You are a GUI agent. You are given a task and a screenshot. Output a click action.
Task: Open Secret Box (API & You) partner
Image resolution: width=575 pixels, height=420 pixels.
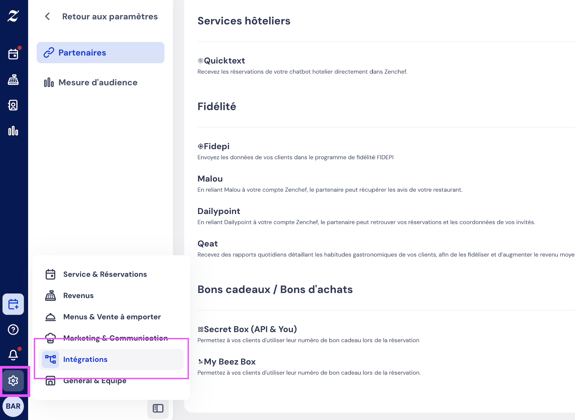pos(250,329)
